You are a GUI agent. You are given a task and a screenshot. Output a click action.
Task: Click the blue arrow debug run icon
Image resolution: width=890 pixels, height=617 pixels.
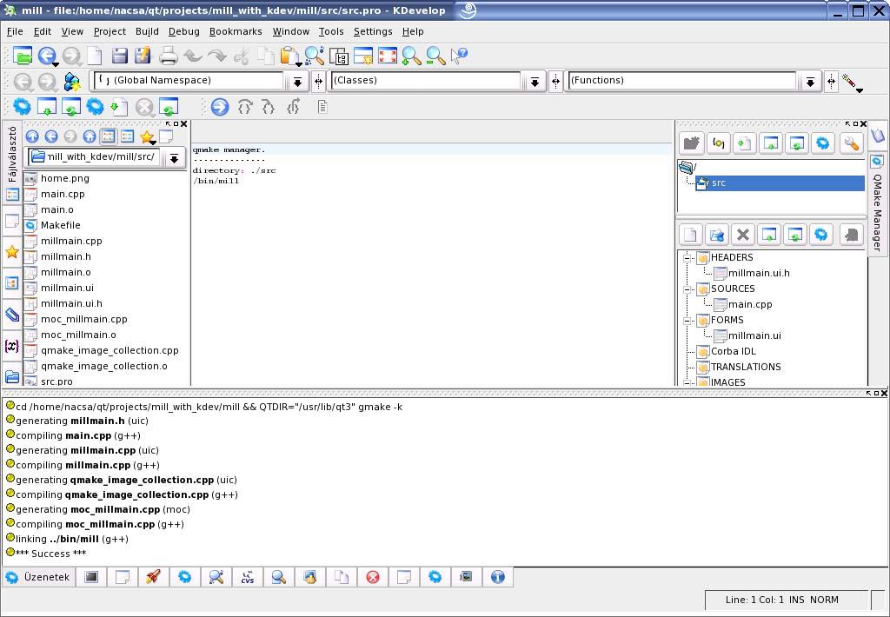(x=220, y=107)
